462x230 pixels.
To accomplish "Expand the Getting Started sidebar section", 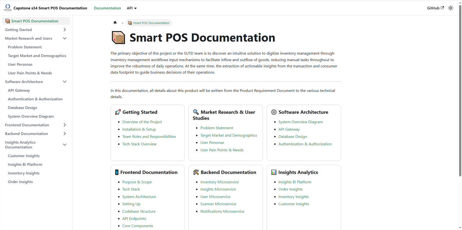I will (65, 30).
